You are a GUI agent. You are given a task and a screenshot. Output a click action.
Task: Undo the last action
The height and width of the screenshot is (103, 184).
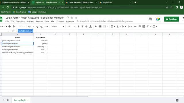pos(1,27)
